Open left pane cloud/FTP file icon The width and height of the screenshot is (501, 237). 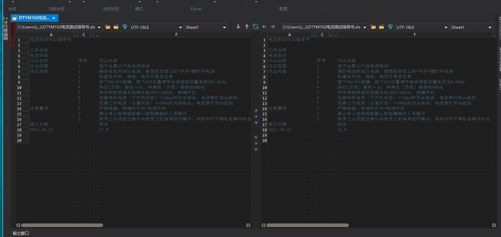pos(125,27)
